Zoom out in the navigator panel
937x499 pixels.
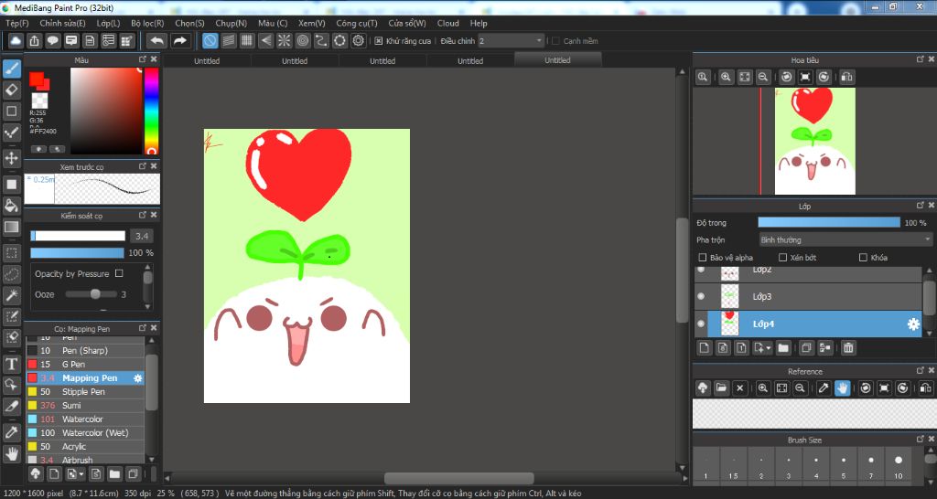(x=762, y=77)
